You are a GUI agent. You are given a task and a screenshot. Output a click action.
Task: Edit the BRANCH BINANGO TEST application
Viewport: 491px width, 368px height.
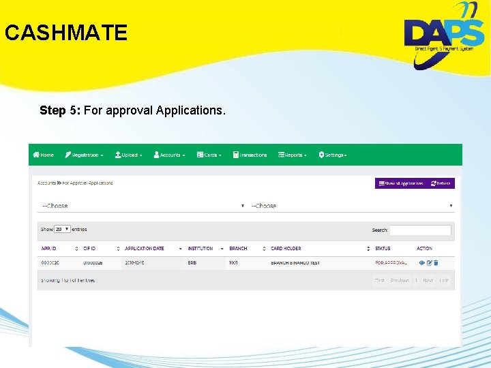click(x=430, y=263)
